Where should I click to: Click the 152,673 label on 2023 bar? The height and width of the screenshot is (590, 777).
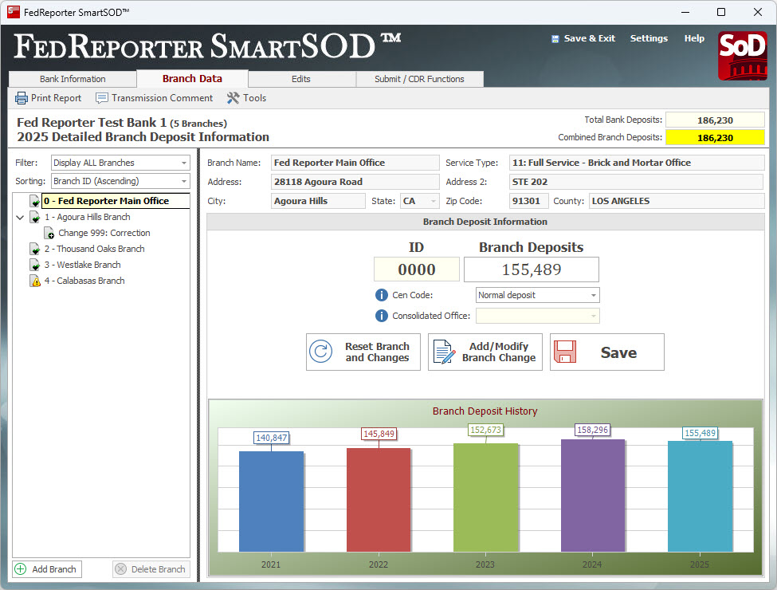[485, 430]
